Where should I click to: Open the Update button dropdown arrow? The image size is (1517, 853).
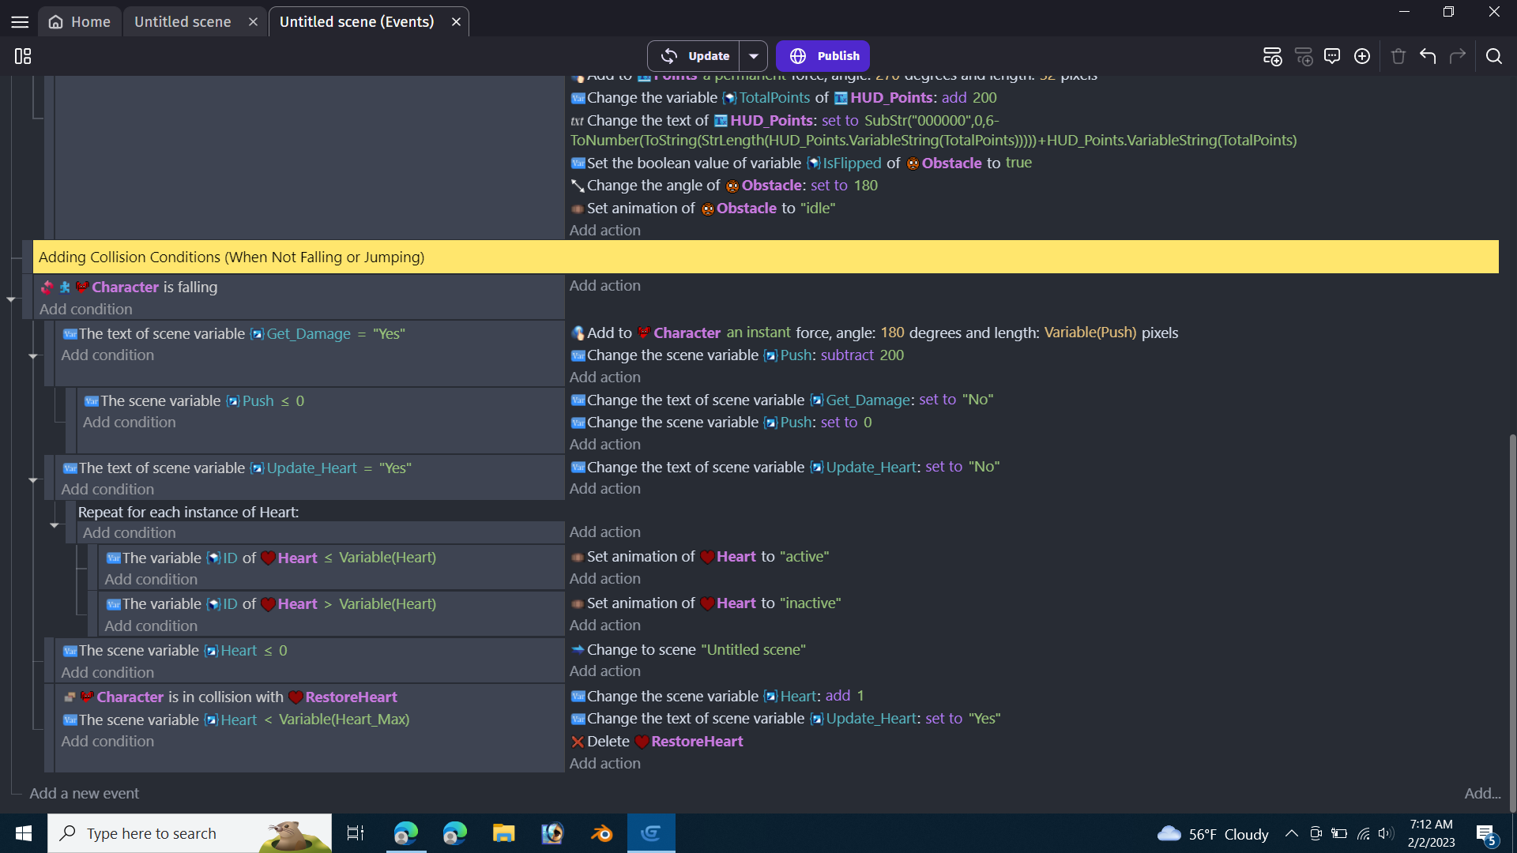(754, 56)
